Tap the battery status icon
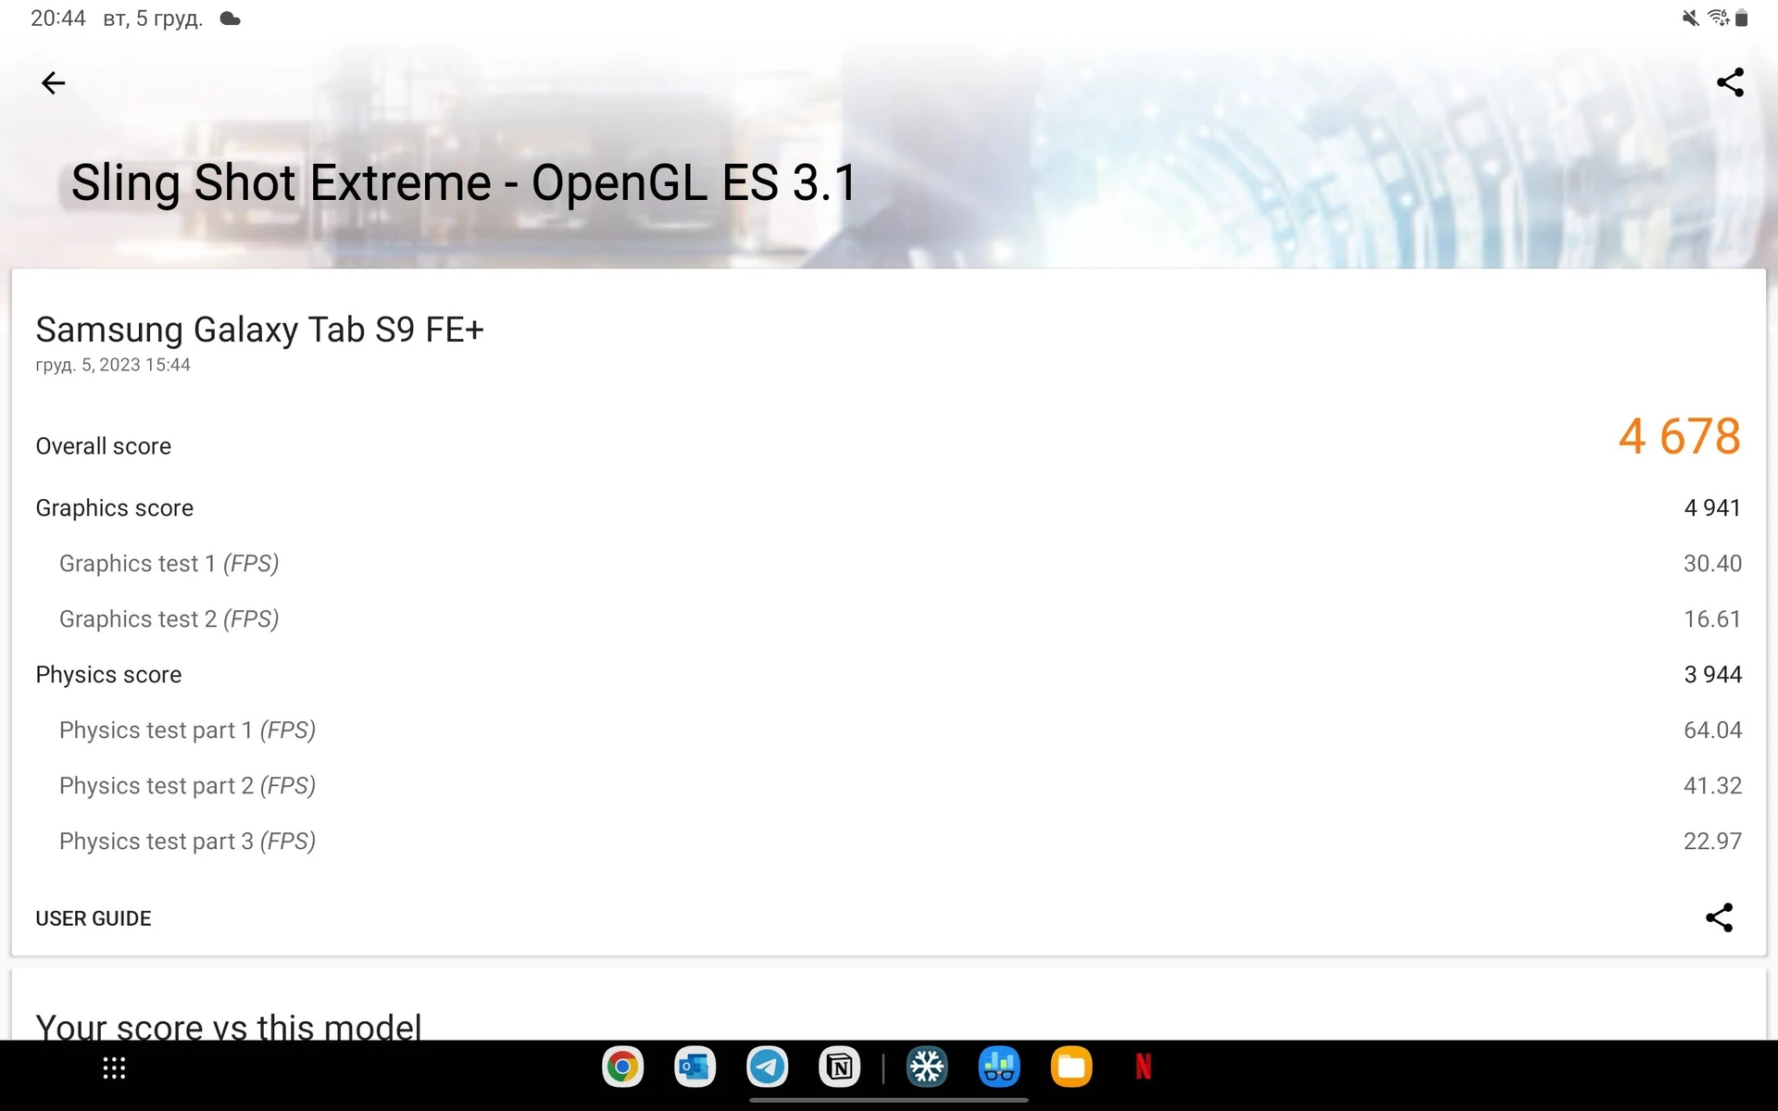This screenshot has height=1111, width=1778. (x=1741, y=18)
